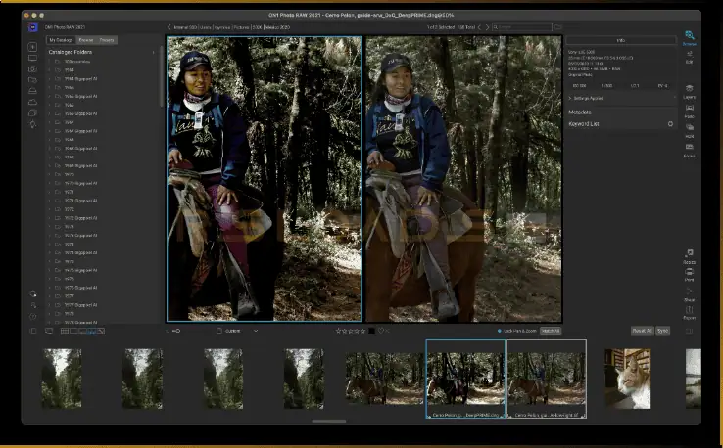Open the Info panel header
Screen dimensions: 723x448
[x=621, y=40]
